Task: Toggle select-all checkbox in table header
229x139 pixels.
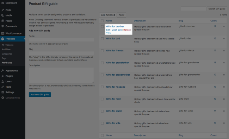Action: [x=102, y=21]
